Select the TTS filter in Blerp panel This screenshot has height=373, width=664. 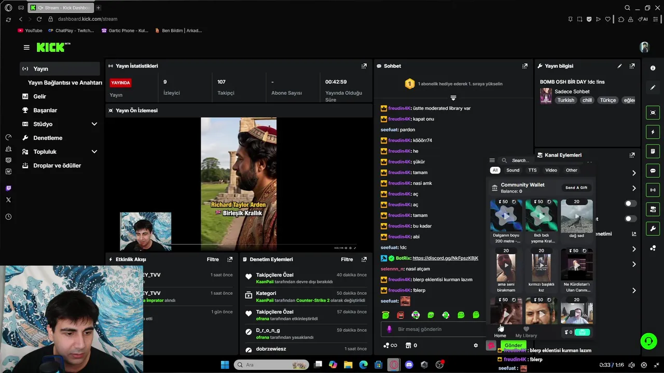532,170
